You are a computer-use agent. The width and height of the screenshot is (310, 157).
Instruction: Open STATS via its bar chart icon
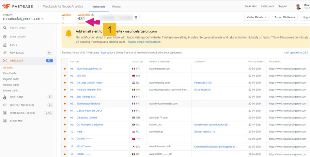5,45
